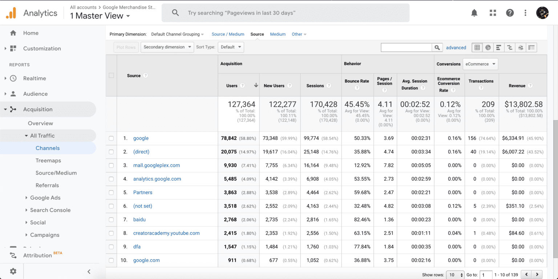Open the baidu source link
Viewport: 558px width, 279px height.
point(139,220)
